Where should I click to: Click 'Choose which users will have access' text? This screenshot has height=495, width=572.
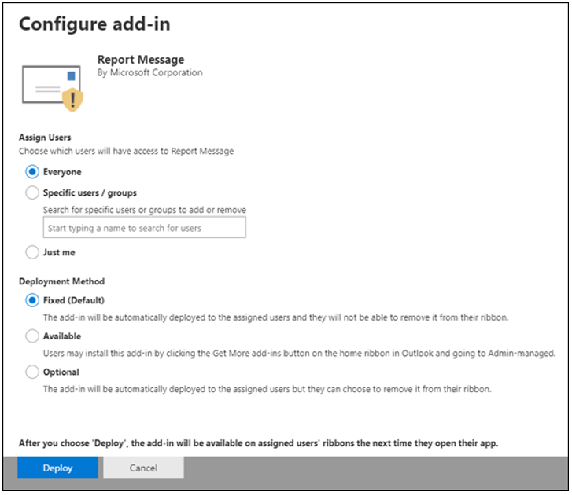(126, 151)
